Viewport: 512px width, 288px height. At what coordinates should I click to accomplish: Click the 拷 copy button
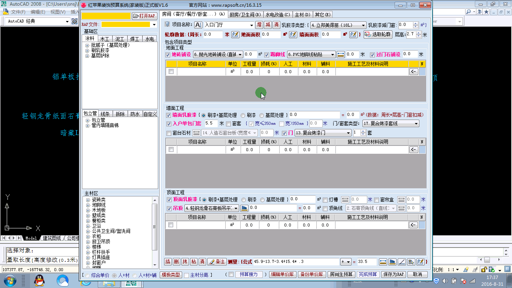click(185, 262)
